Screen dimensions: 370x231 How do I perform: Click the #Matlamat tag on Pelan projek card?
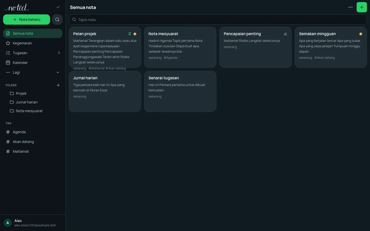[x=97, y=69]
